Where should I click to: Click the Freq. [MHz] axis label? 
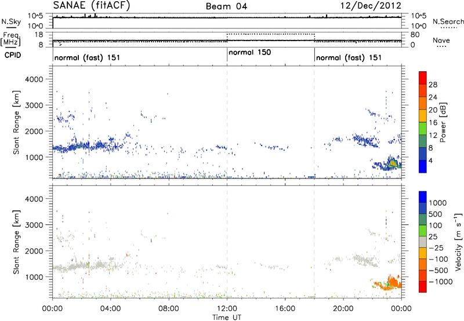(x=12, y=39)
